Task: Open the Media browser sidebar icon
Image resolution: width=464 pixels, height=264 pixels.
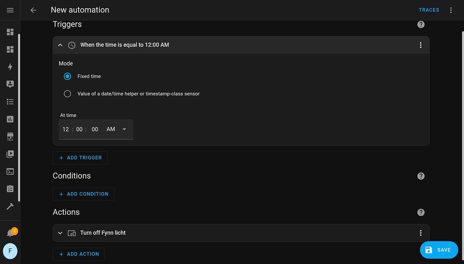Action: click(x=10, y=154)
